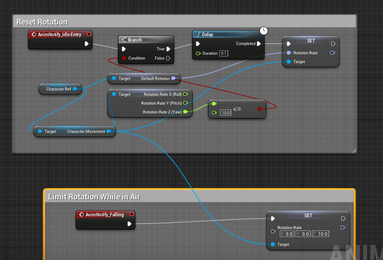Click the Default Rotation output pin
This screenshot has height=260, width=383.
tap(173, 79)
